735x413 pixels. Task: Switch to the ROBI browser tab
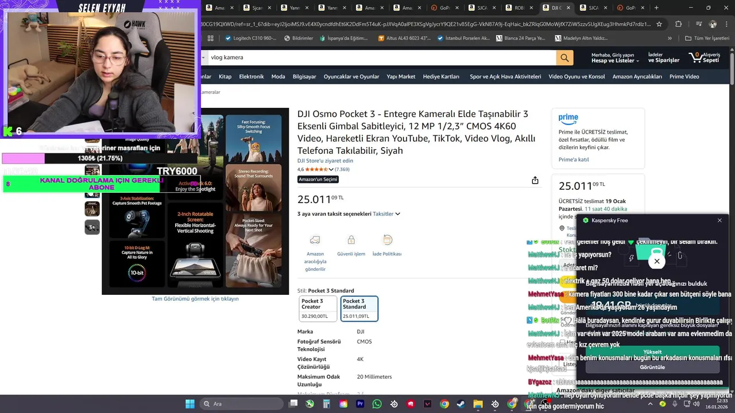(x=520, y=8)
